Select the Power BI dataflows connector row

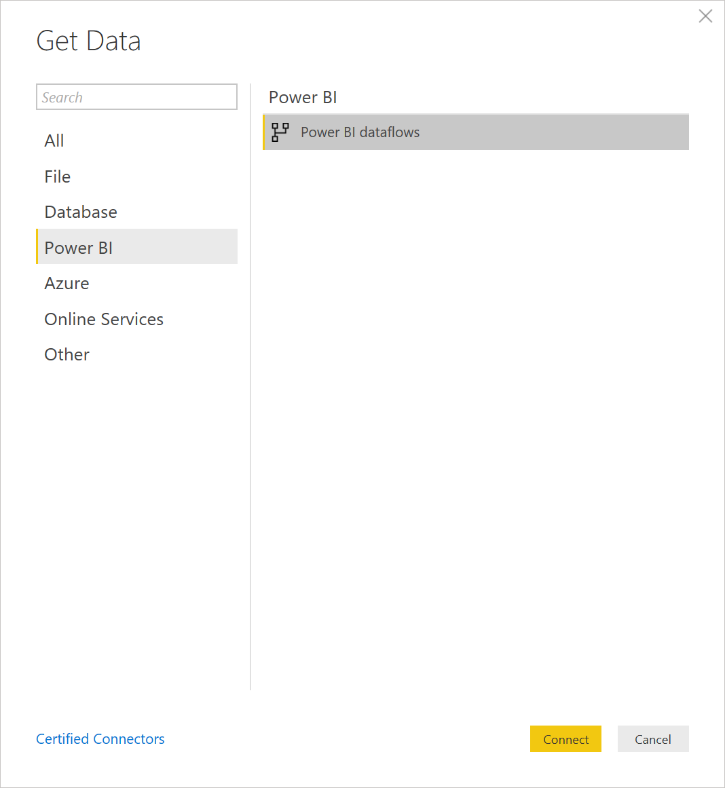coord(476,132)
